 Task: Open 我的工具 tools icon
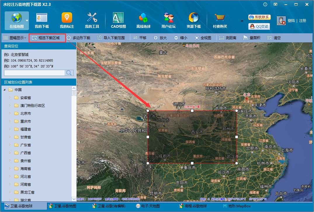[92, 20]
